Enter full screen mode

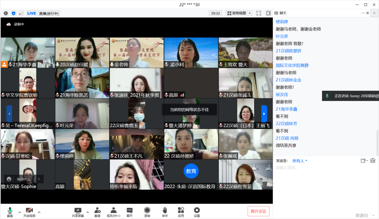[x=259, y=13]
